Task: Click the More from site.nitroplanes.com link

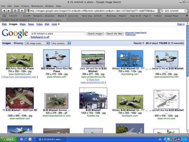Action: click(x=20, y=77)
